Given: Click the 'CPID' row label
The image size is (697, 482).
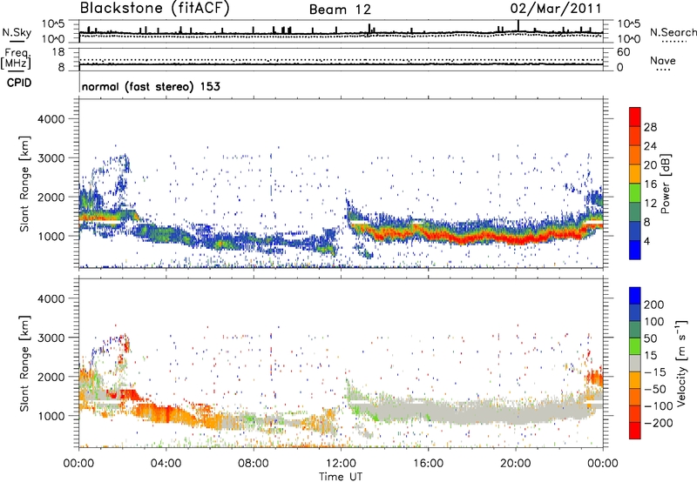Looking at the screenshot, I should pyautogui.click(x=19, y=83).
